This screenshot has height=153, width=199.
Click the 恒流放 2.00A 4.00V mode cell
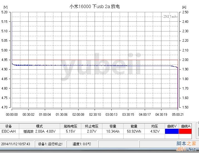pyautogui.click(x=40, y=131)
